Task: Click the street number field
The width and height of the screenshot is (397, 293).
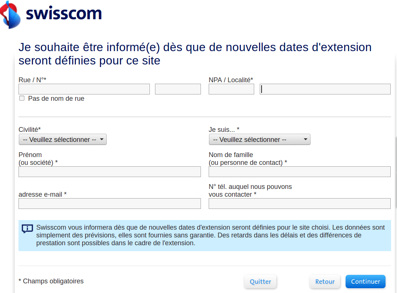Action: [178, 89]
